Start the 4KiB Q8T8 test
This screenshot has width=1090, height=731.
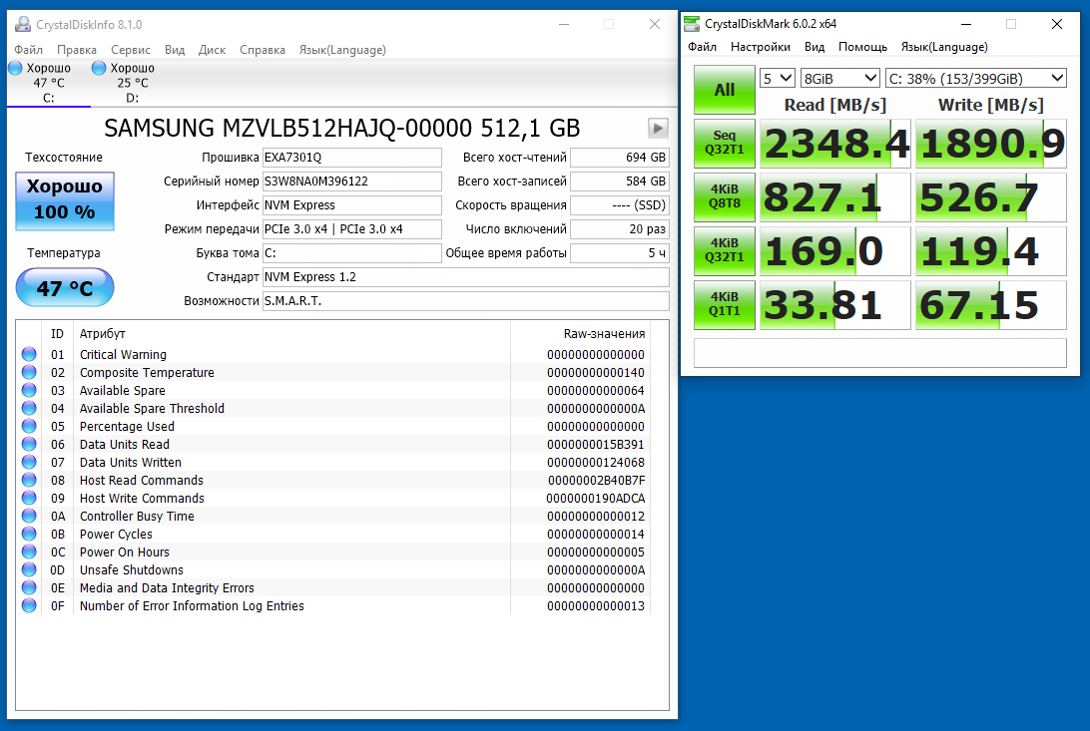pos(725,197)
